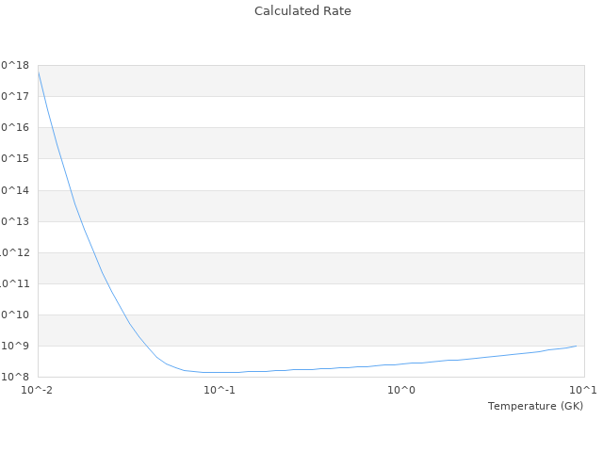Click the 10^13 y-axis tick label
The image size is (603, 452).
coord(15,221)
